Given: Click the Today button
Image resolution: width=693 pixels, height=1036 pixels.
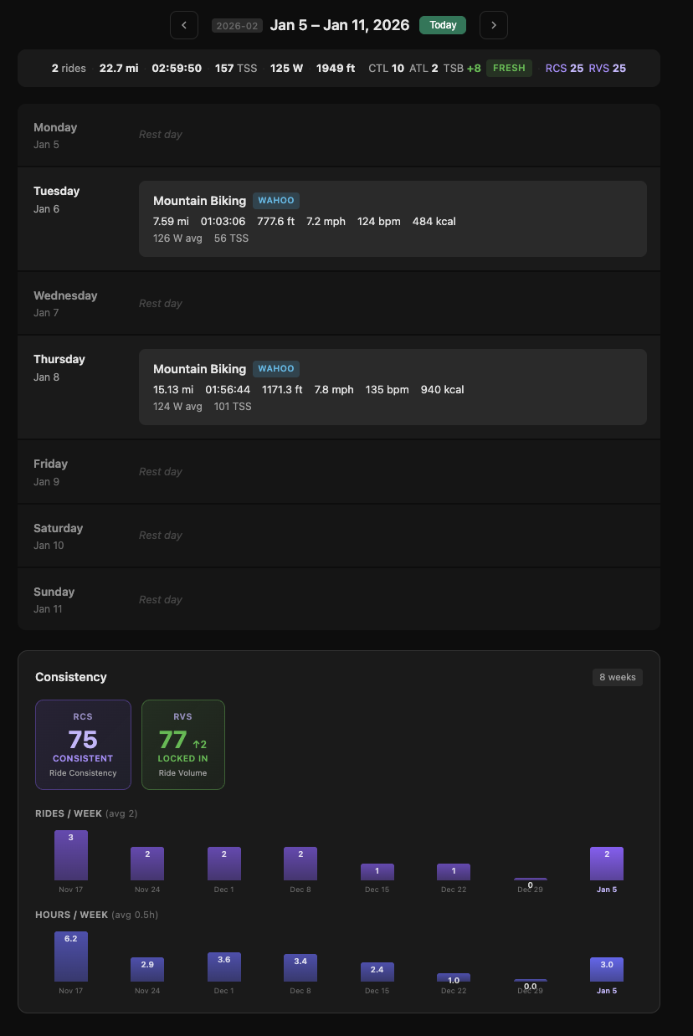Looking at the screenshot, I should point(442,25).
